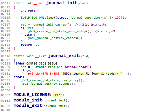Click the nr_journal_heads variable

click(x=73, y=67)
